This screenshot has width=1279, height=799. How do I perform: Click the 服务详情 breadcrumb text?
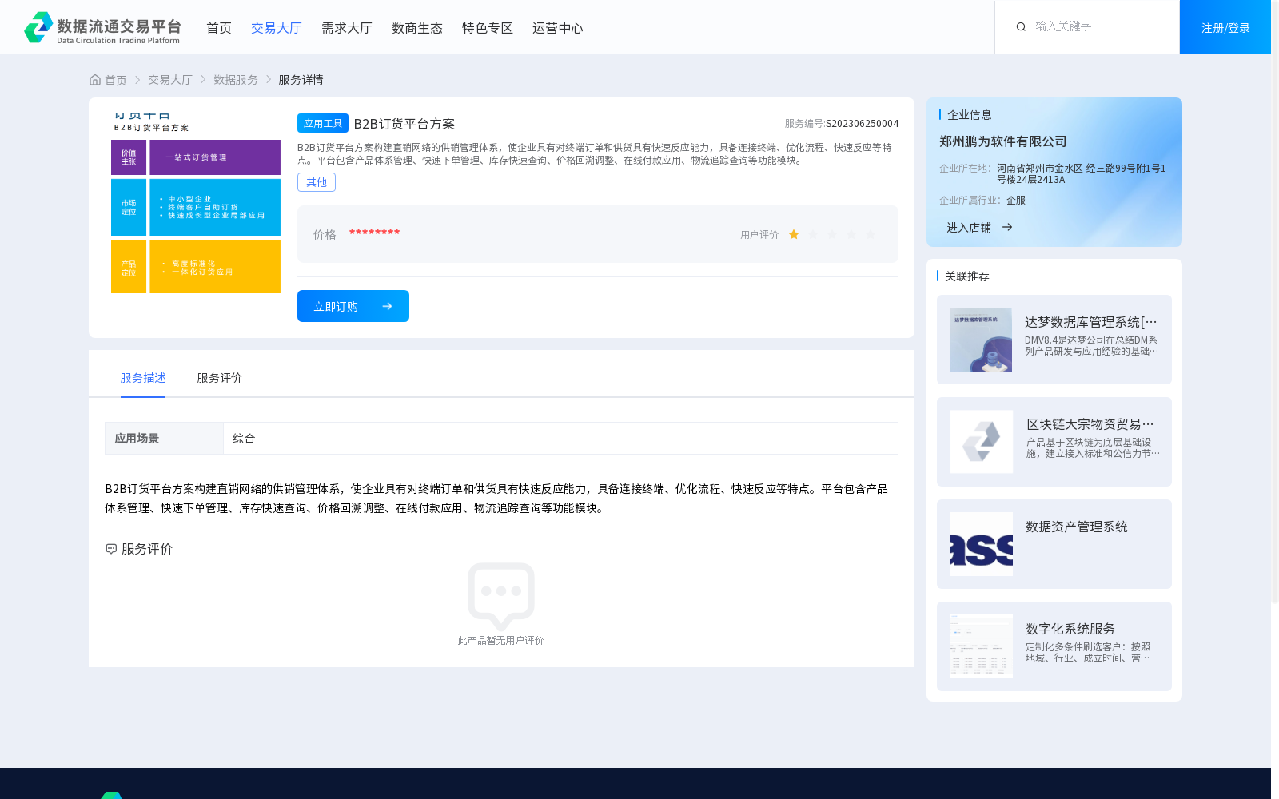(301, 80)
